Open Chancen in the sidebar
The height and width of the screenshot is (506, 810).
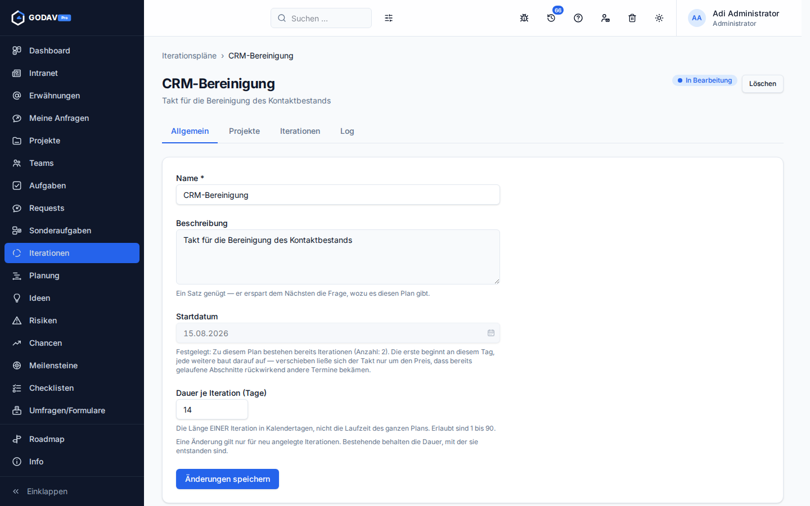[72, 343]
